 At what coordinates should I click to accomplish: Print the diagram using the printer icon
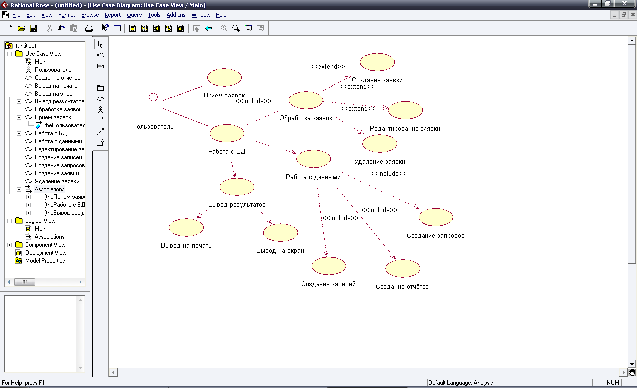tap(89, 28)
